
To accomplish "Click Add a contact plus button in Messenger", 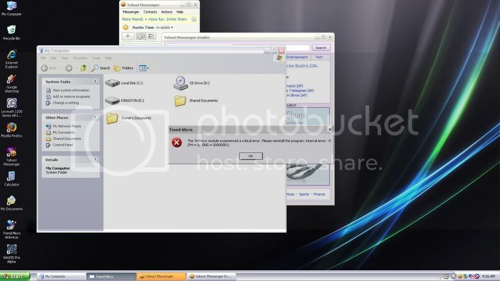I will [x=127, y=36].
